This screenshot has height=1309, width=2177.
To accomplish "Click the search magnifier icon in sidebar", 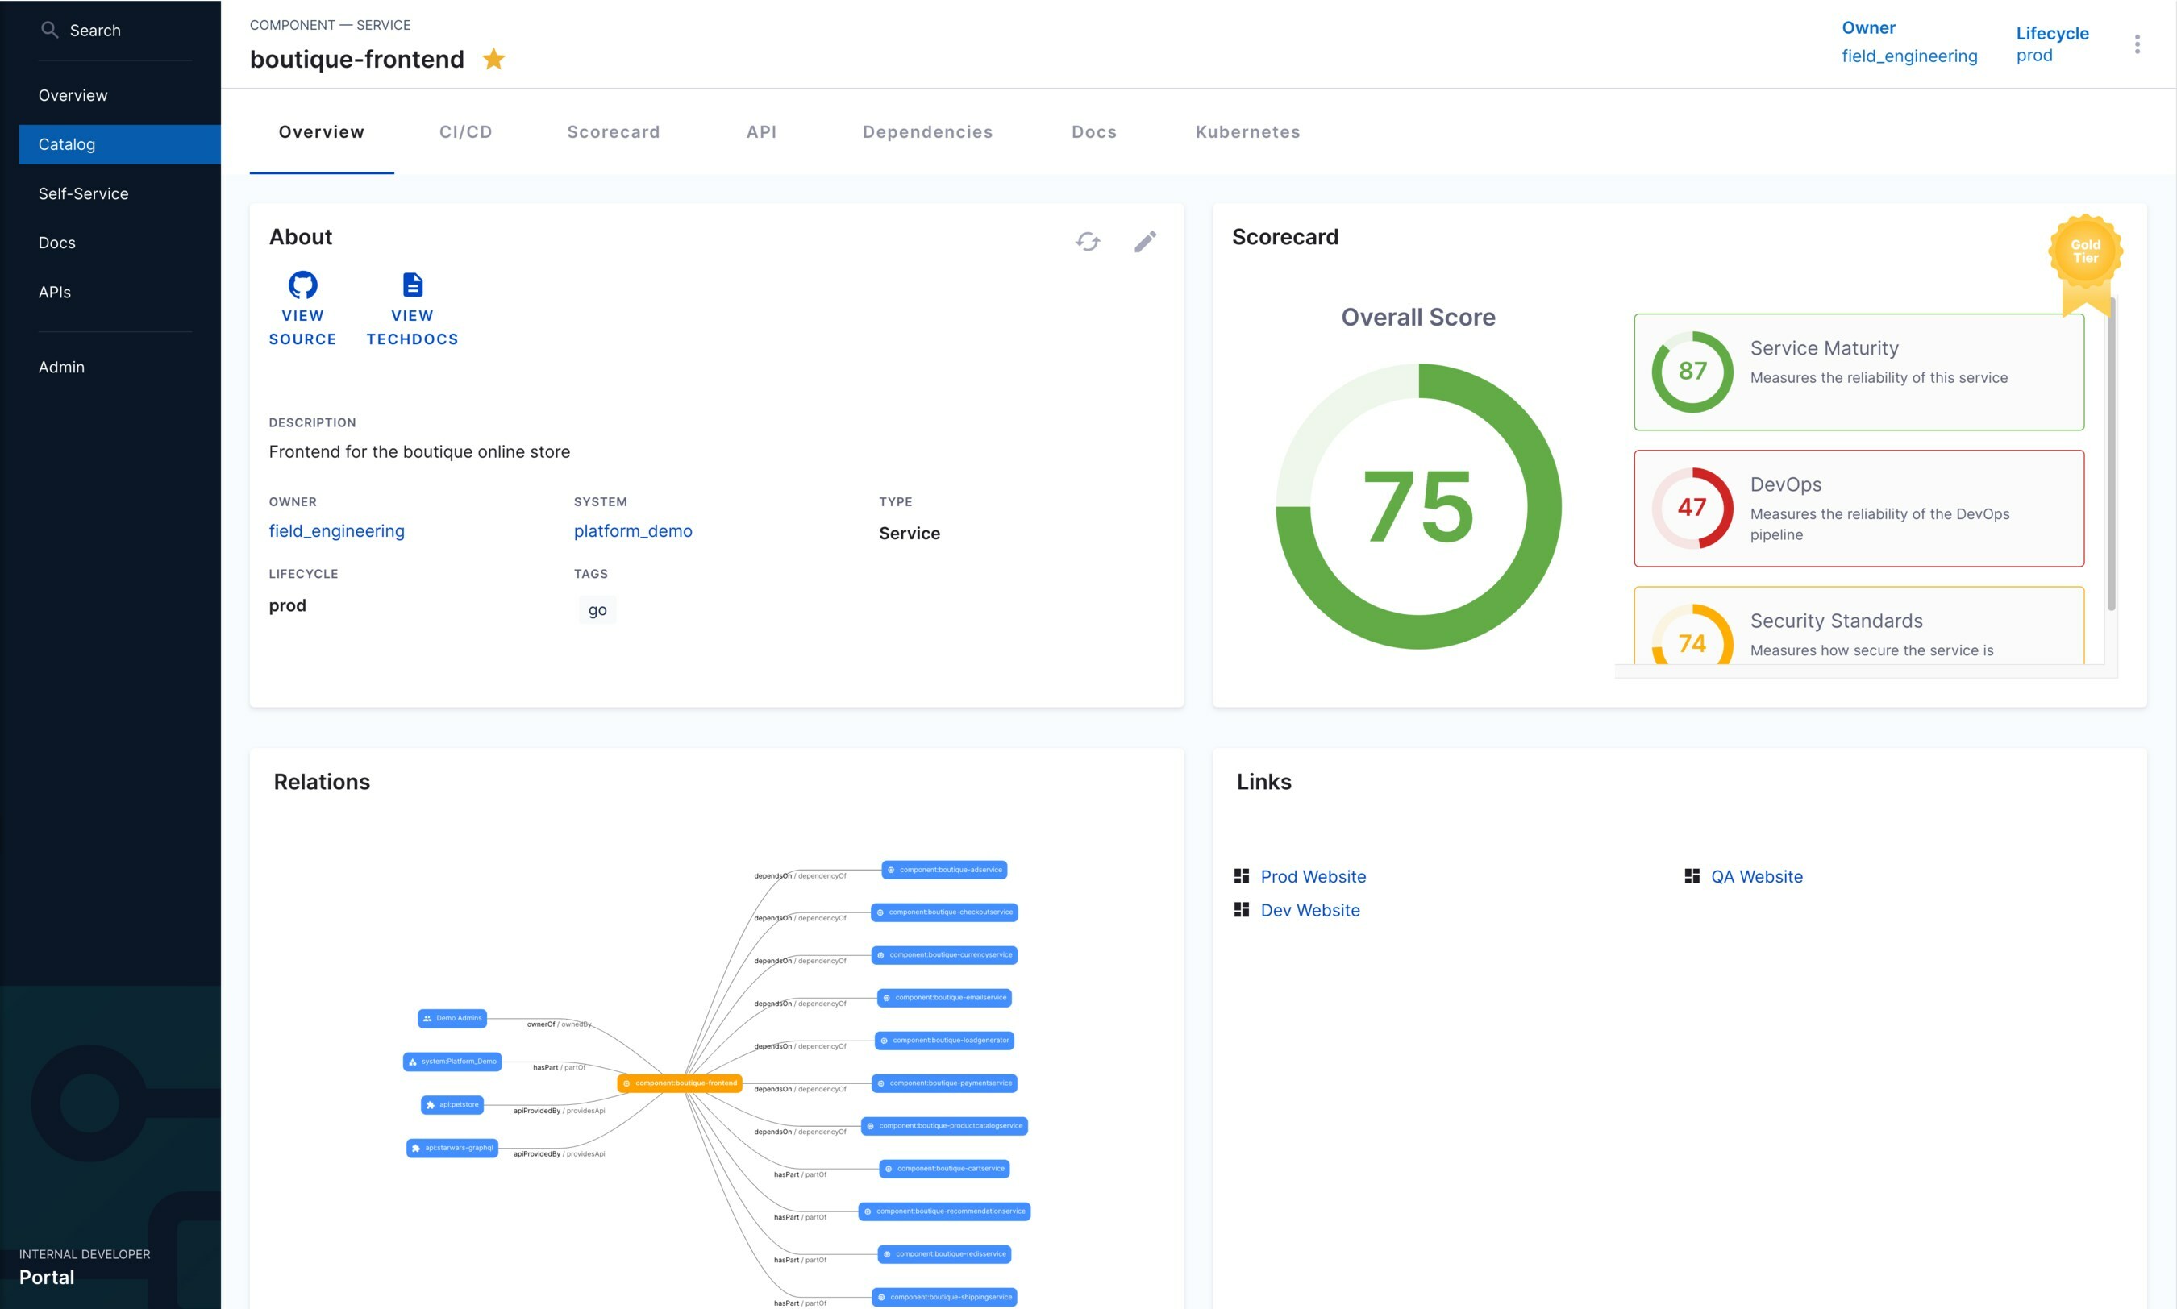I will (x=49, y=30).
